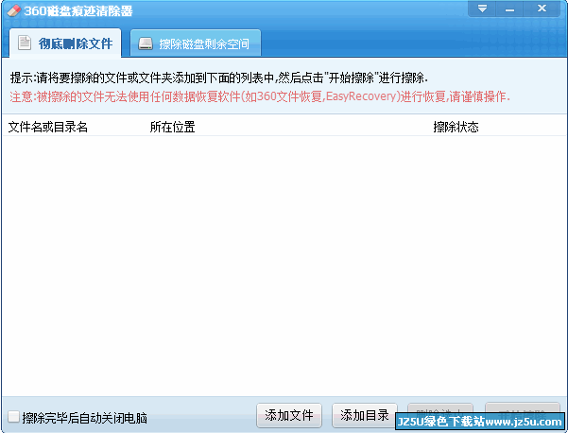Enable 擦除完毕后自动关闭电脑 checkbox
The height and width of the screenshot is (433, 568).
[13, 417]
